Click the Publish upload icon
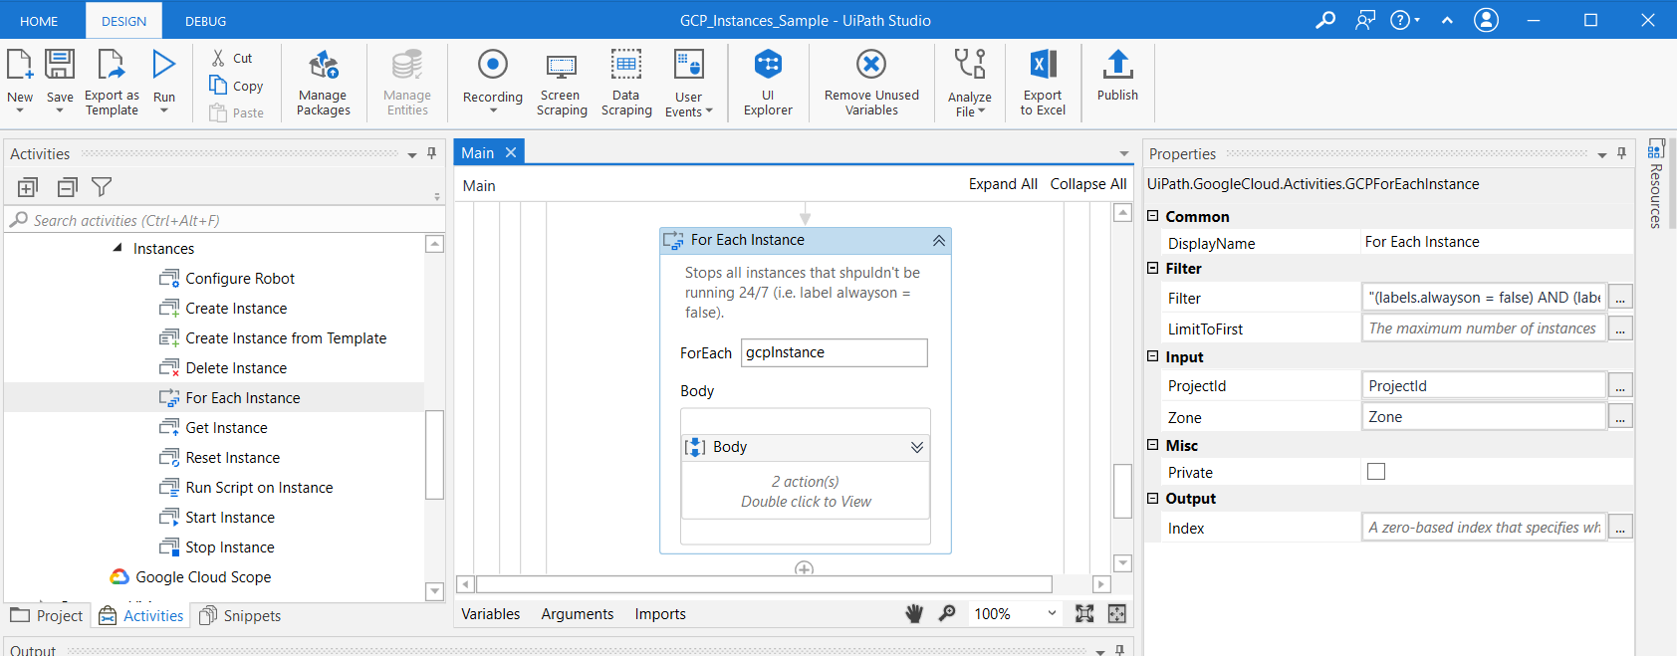The image size is (1677, 656). click(1117, 65)
